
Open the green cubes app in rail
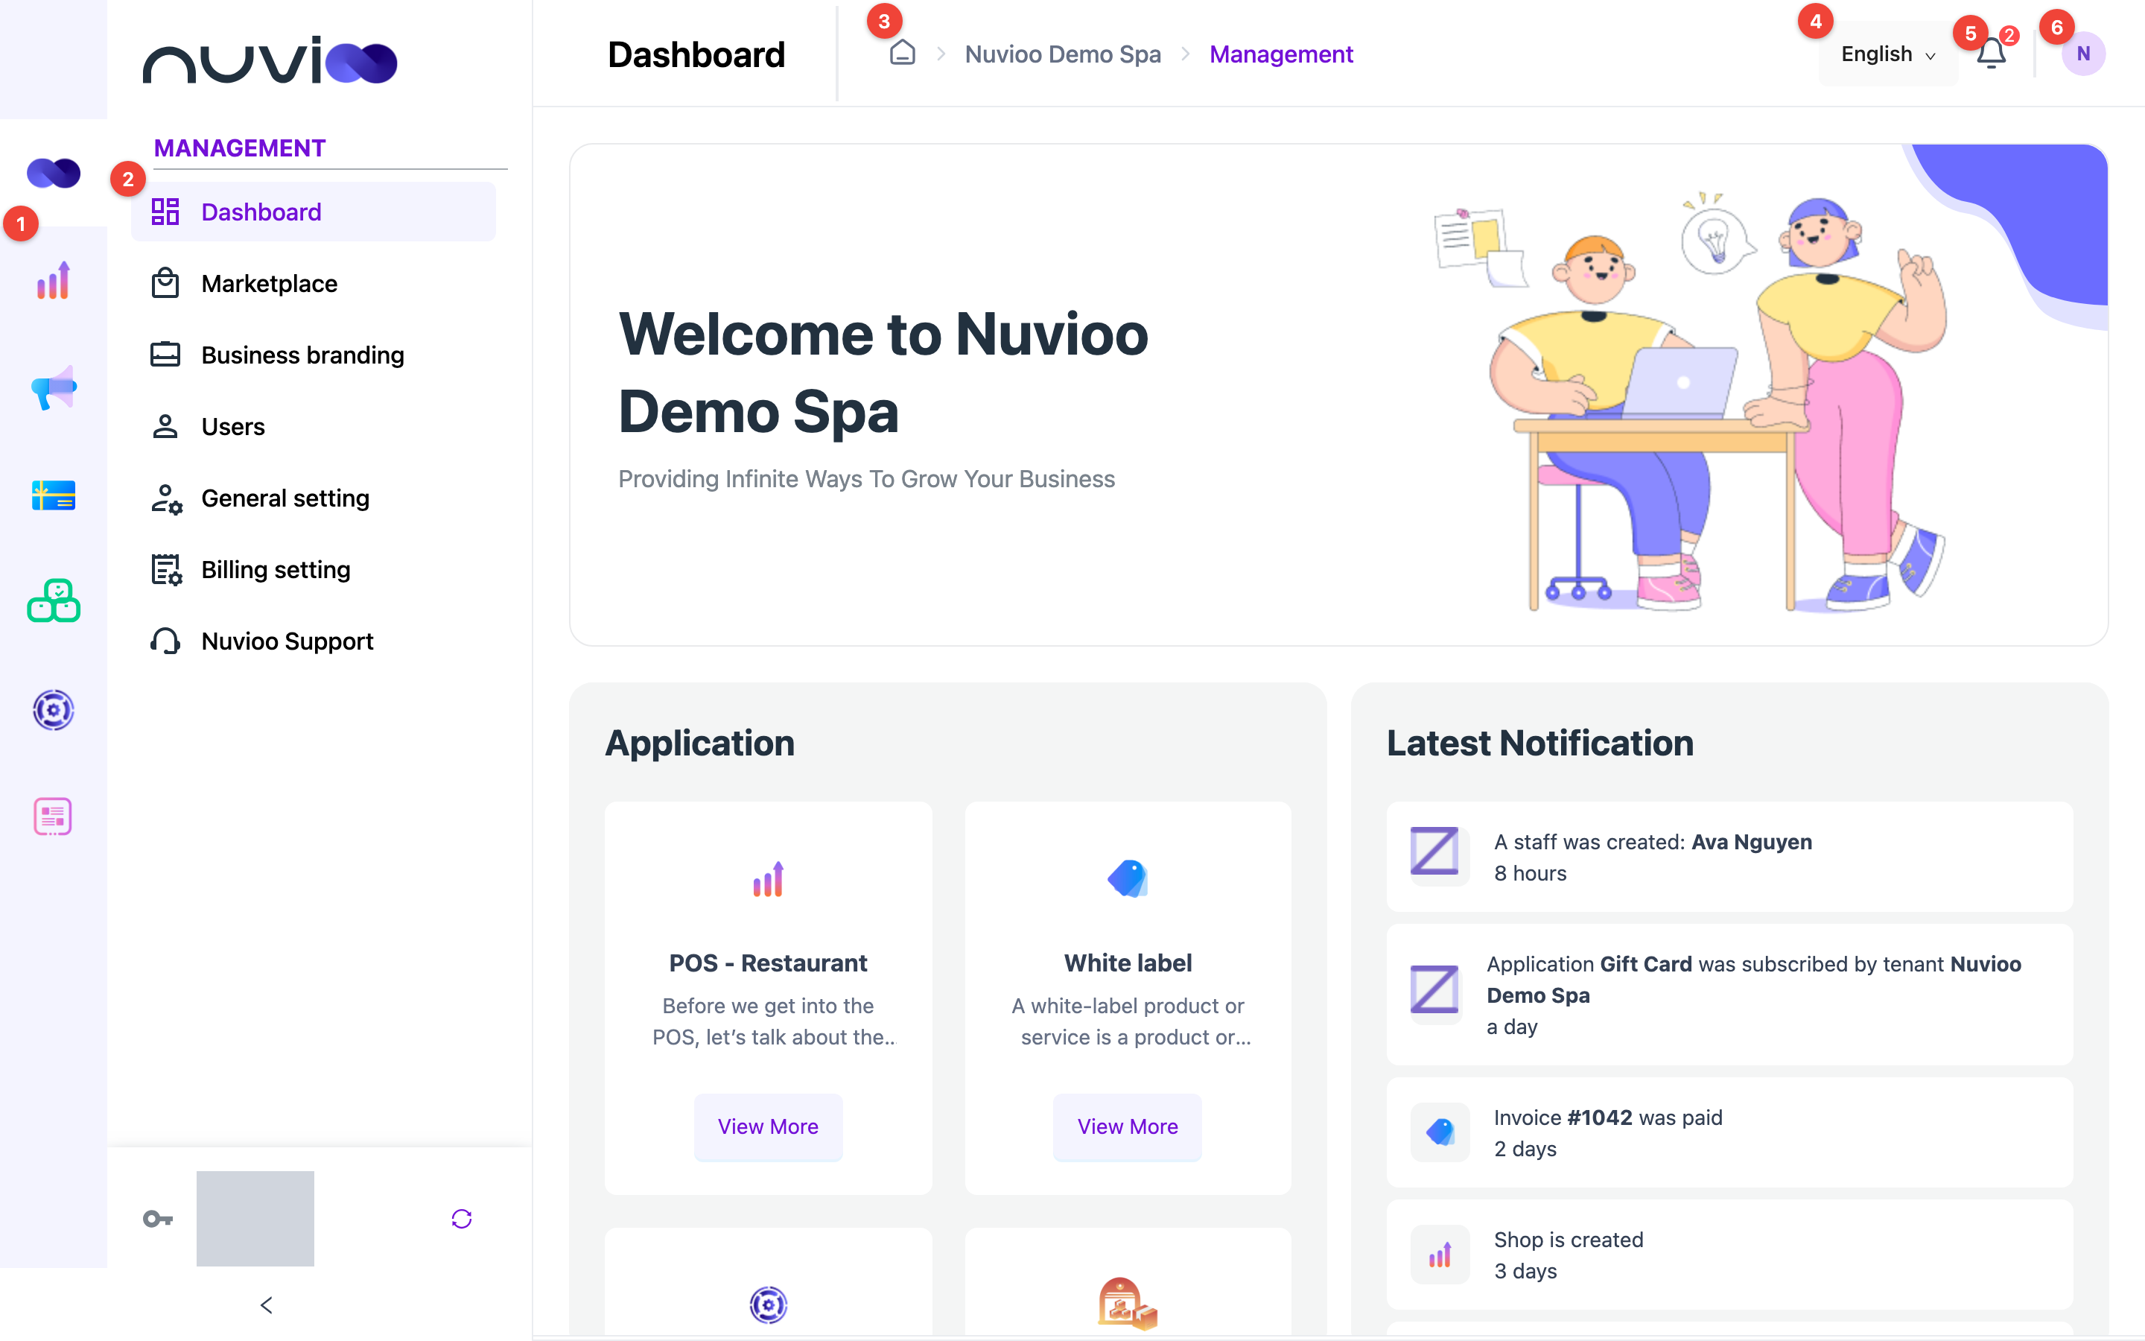(53, 601)
